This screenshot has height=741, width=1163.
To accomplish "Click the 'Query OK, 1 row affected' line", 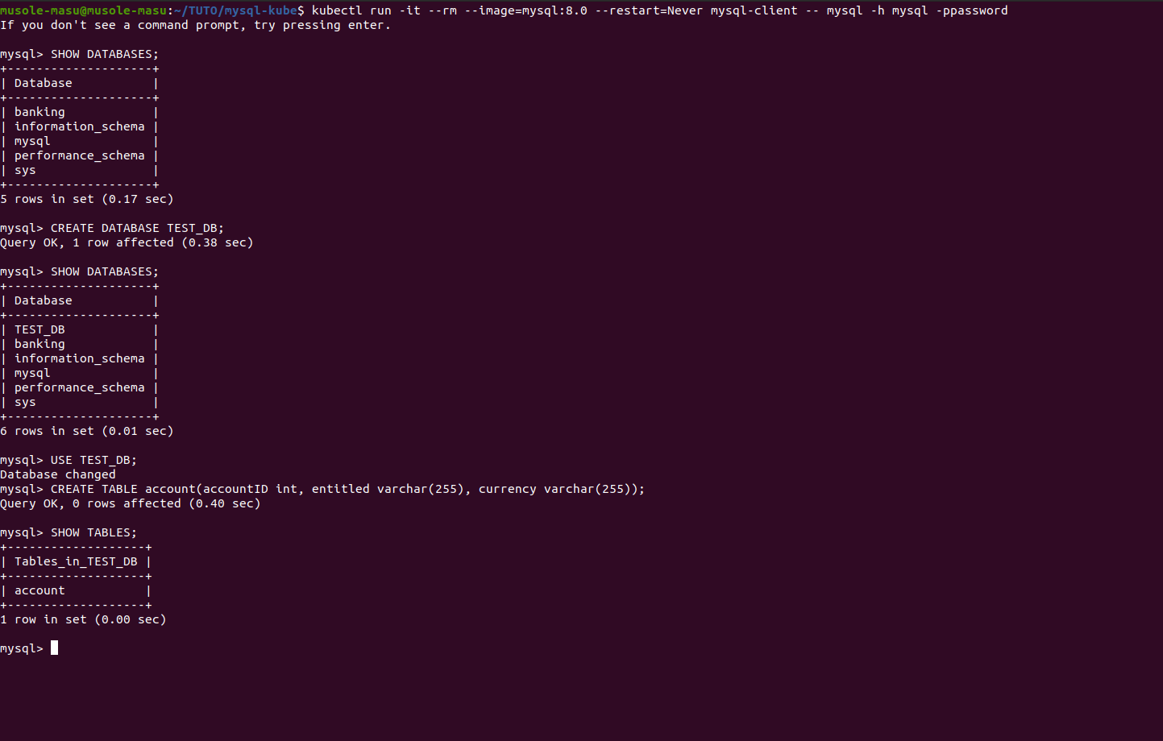I will pyautogui.click(x=127, y=242).
